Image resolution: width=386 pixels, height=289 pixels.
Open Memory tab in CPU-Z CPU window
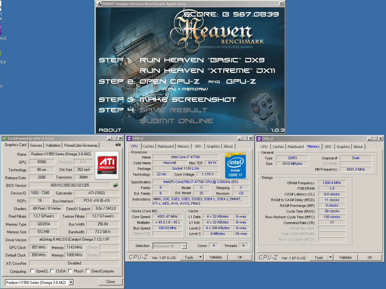tap(183, 146)
